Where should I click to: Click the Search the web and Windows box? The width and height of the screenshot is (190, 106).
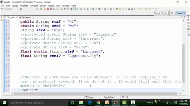(38, 103)
